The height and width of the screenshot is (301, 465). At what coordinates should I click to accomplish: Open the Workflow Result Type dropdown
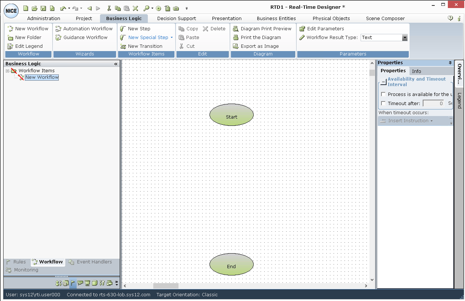[404, 38]
